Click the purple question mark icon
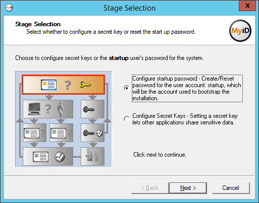 click(68, 85)
